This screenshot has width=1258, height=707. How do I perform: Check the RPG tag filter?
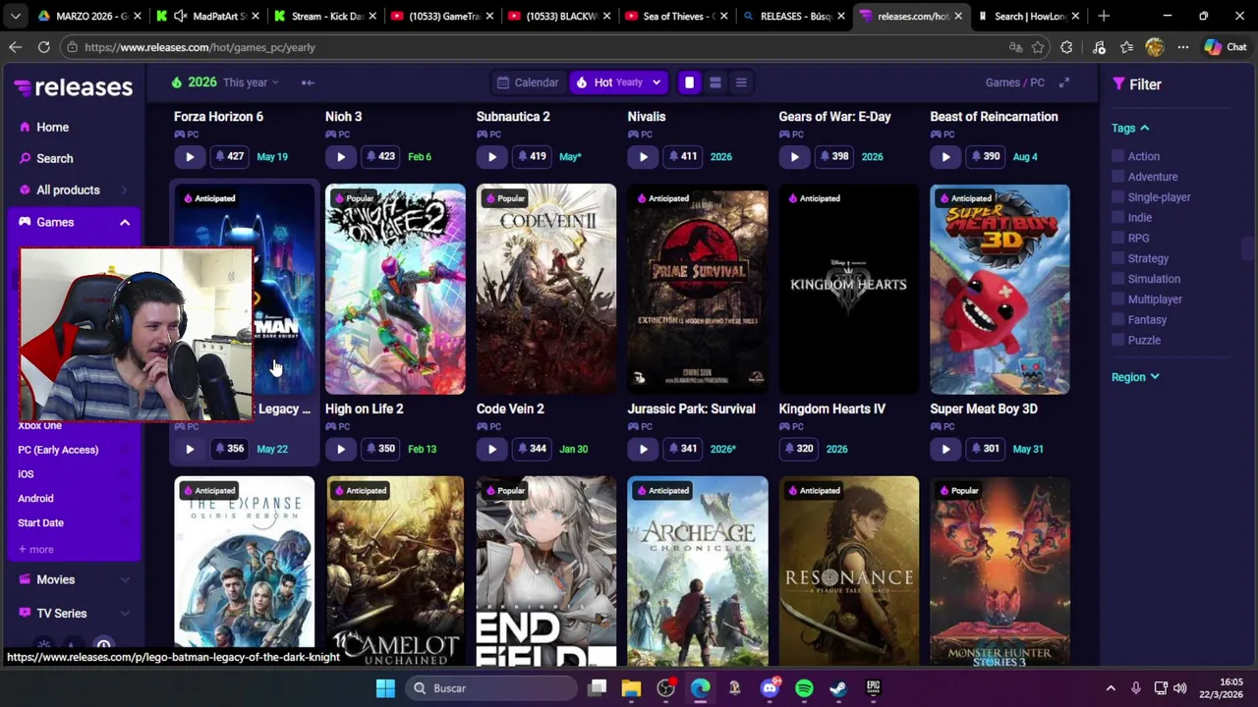pyautogui.click(x=1117, y=238)
